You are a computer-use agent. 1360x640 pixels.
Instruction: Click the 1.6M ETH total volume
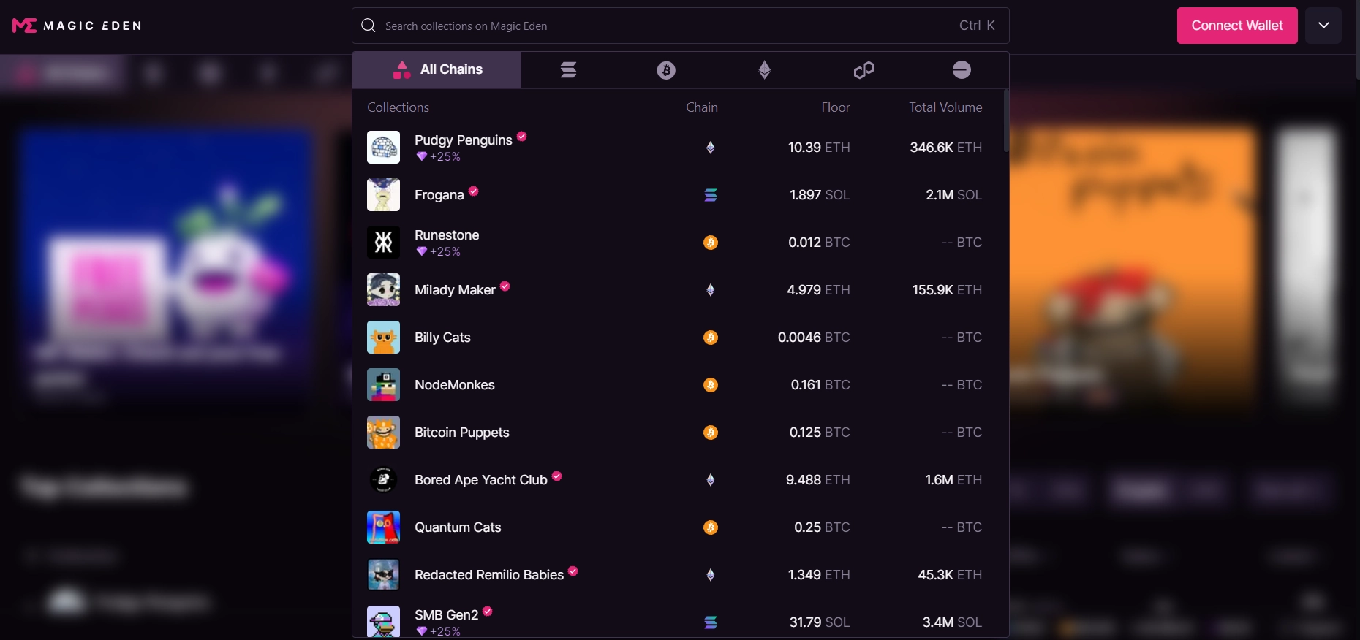[x=953, y=480]
